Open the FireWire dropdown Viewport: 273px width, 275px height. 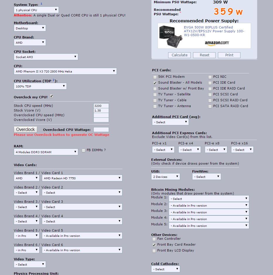[x=207, y=177]
